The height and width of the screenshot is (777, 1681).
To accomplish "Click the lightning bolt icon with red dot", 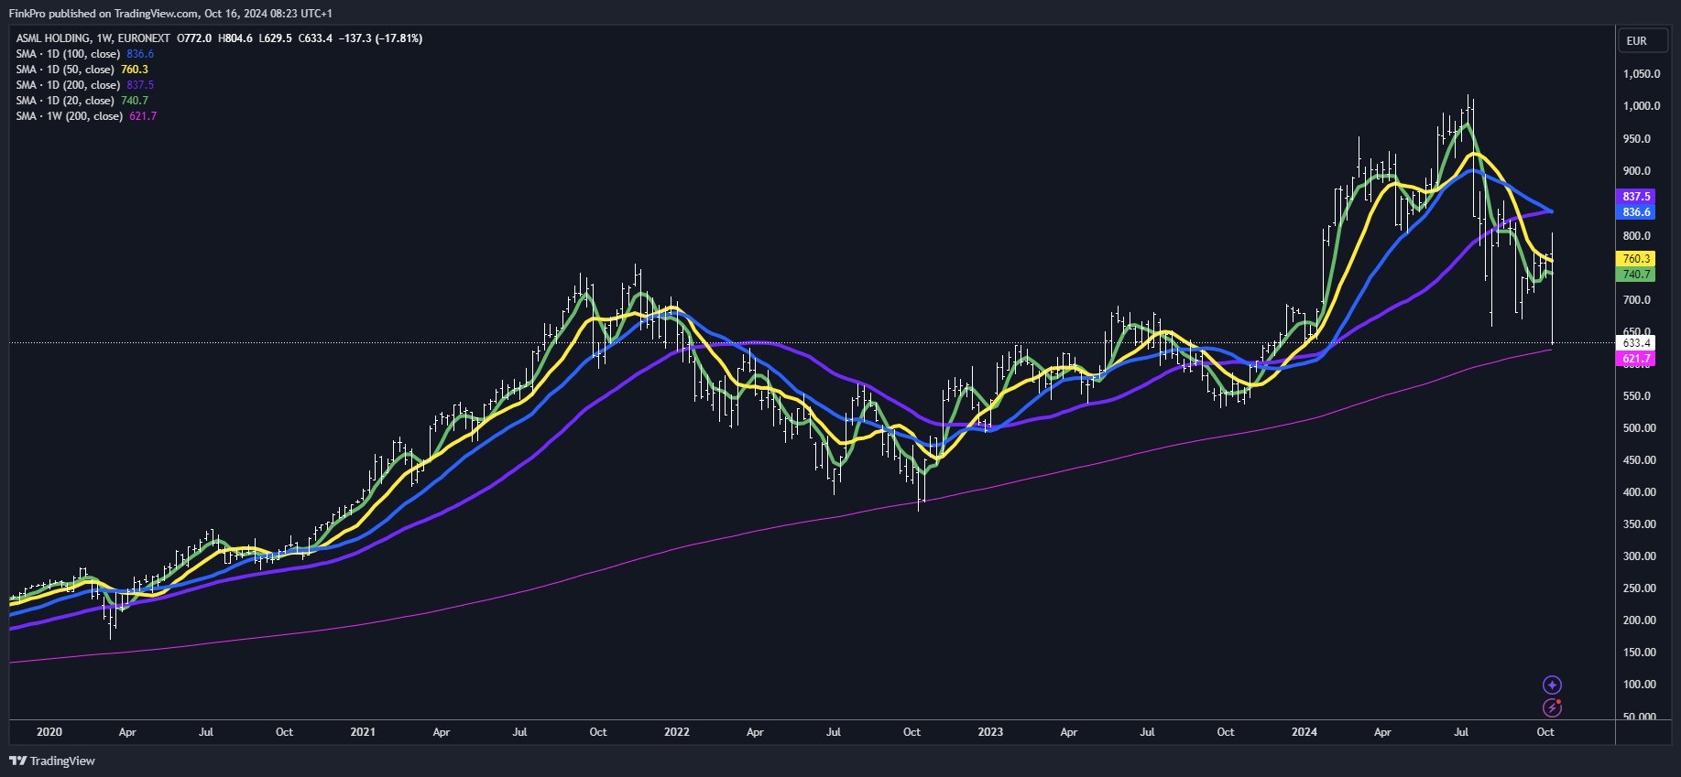I will [x=1552, y=707].
